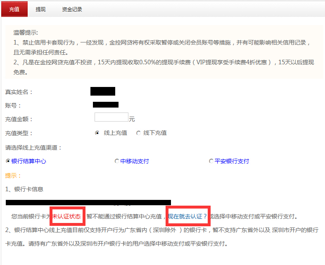Screen dimensions: 325x265
Task: Click the red 未认证状态 text
Action: pos(66,216)
